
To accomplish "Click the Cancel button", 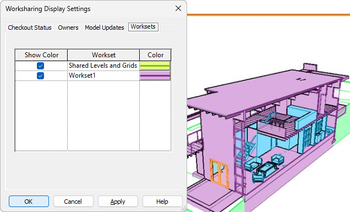I will [73, 202].
